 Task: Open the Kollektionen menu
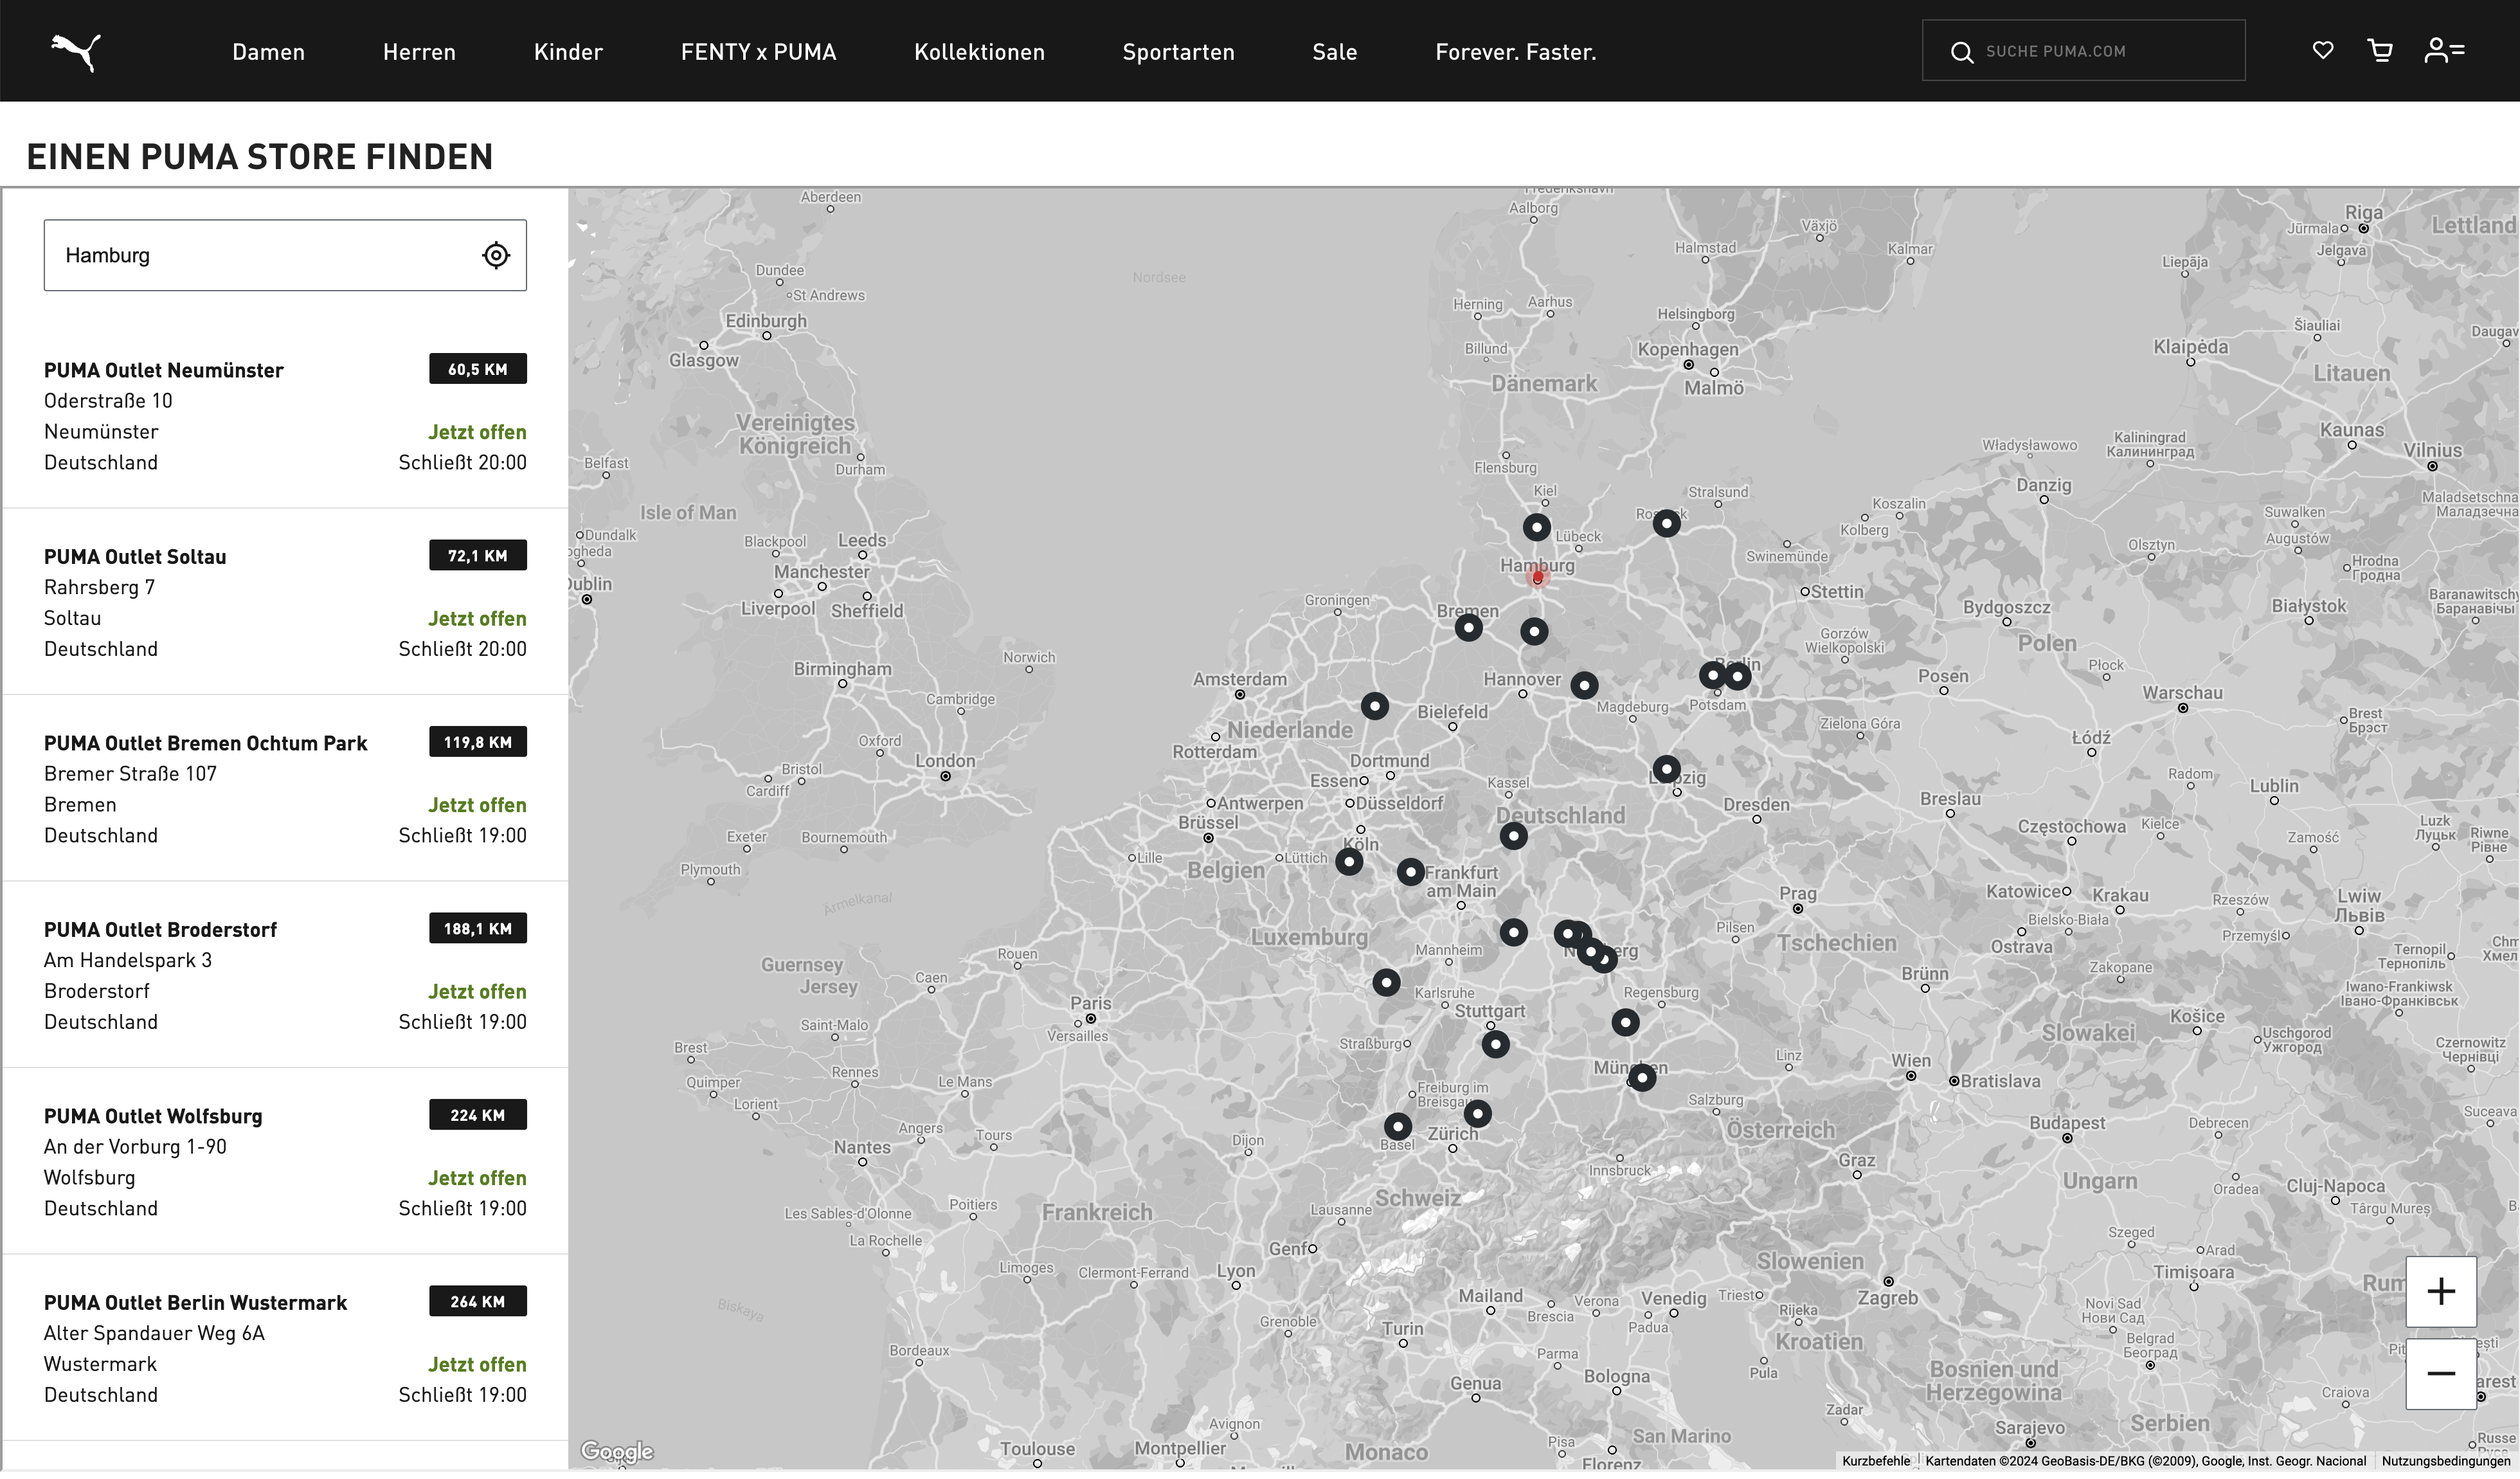pos(979,52)
